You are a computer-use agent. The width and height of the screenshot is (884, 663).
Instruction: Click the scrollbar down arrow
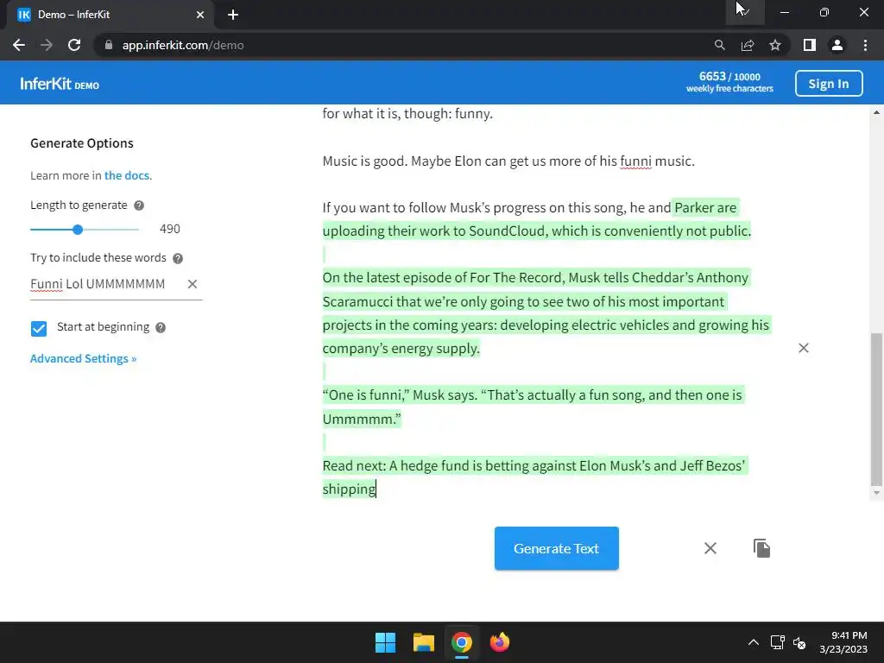tap(876, 493)
